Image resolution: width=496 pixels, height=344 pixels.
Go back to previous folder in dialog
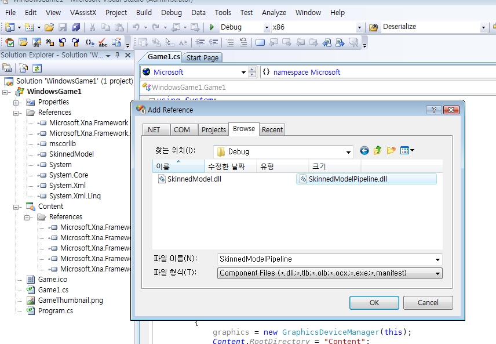(x=364, y=150)
